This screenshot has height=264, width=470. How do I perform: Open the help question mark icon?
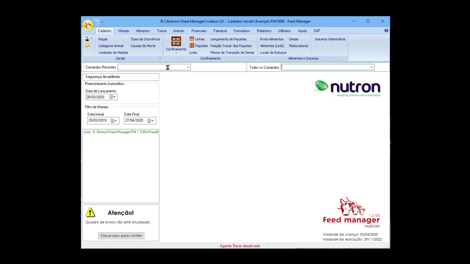pos(386,30)
